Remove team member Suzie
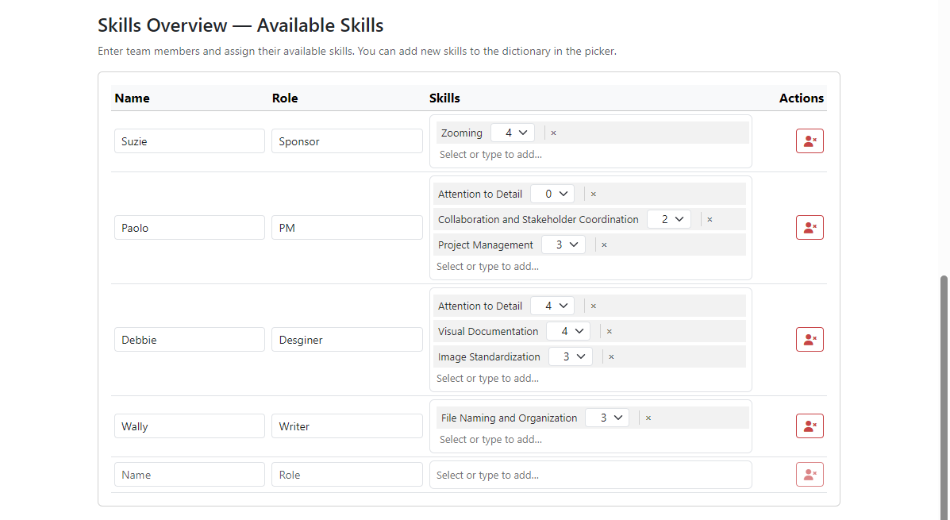The height and width of the screenshot is (520, 950). point(810,141)
